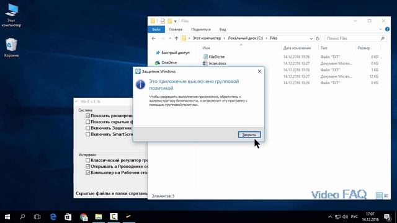This screenshot has width=397, height=223.
Task: Go up one folder level in Explorer
Action: pyautogui.click(x=176, y=38)
